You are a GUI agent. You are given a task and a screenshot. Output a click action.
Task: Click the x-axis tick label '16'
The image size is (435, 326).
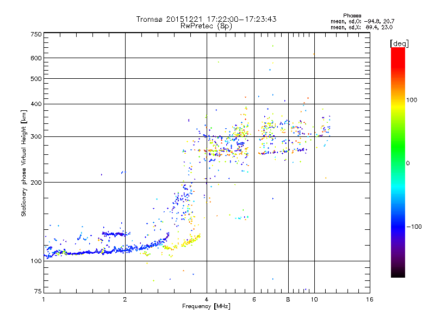(x=370, y=299)
